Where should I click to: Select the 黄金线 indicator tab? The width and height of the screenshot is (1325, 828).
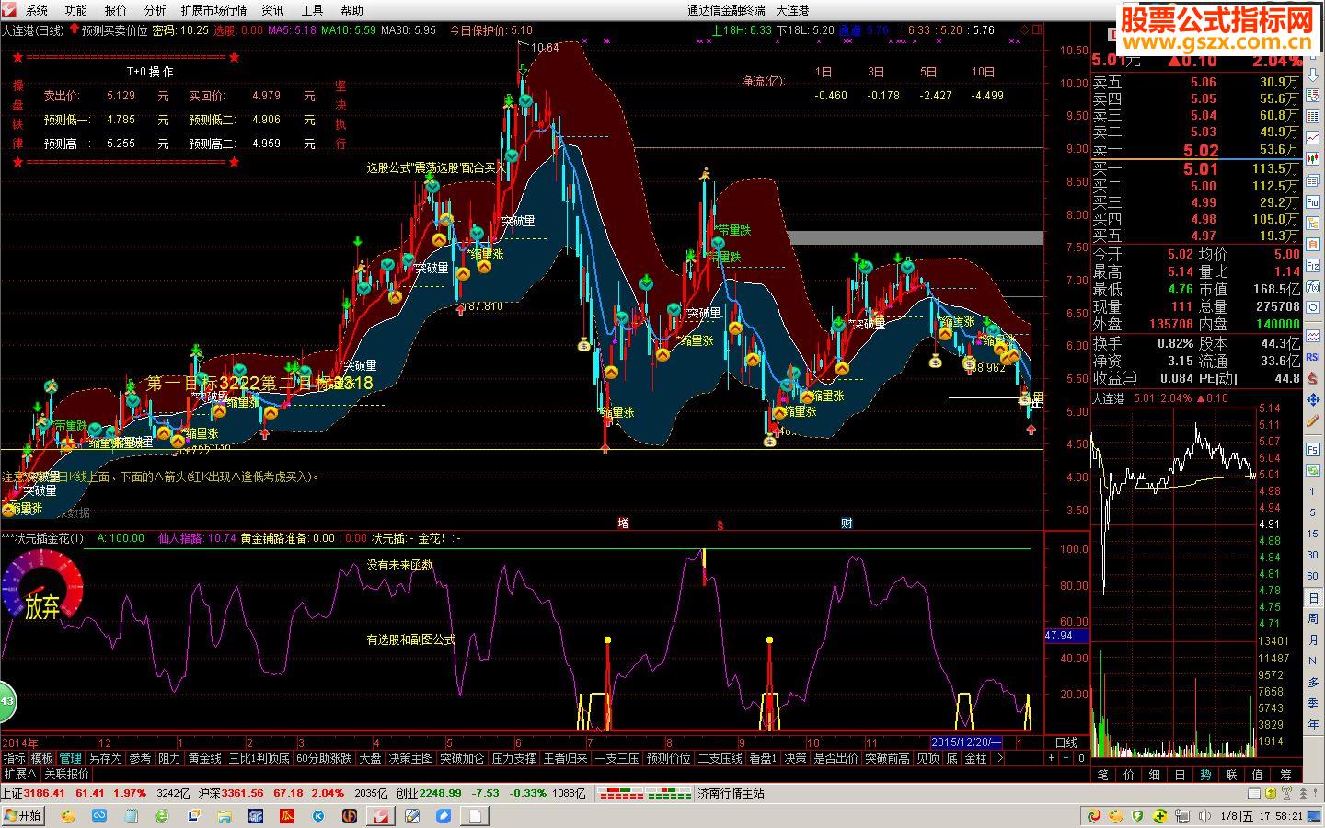tap(204, 759)
